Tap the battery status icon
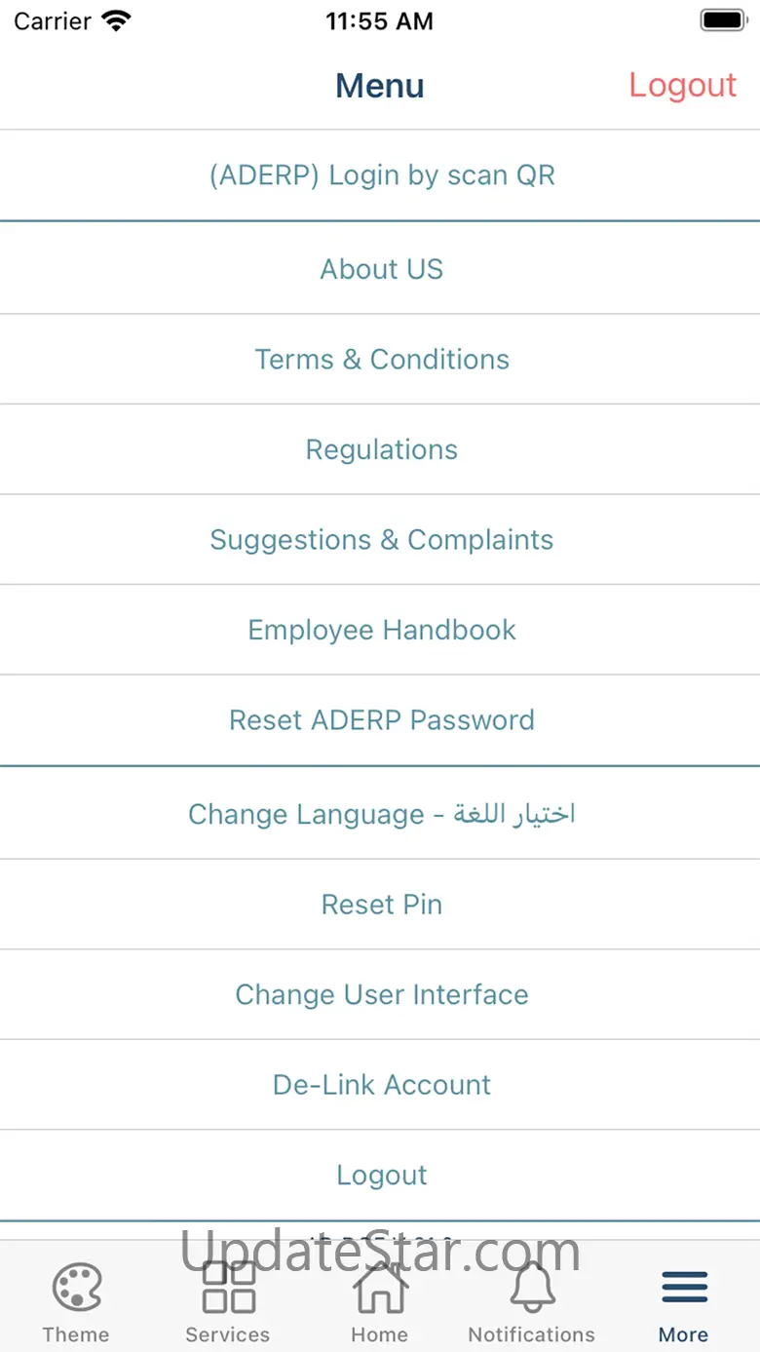Screen dimensions: 760x1352 (722, 20)
